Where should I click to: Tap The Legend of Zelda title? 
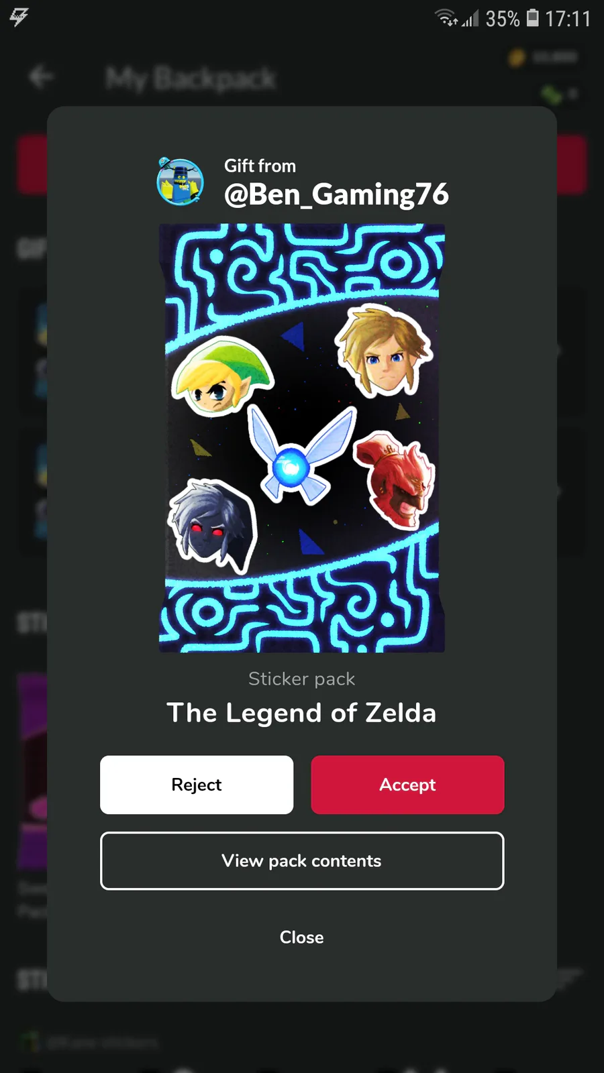(x=302, y=713)
